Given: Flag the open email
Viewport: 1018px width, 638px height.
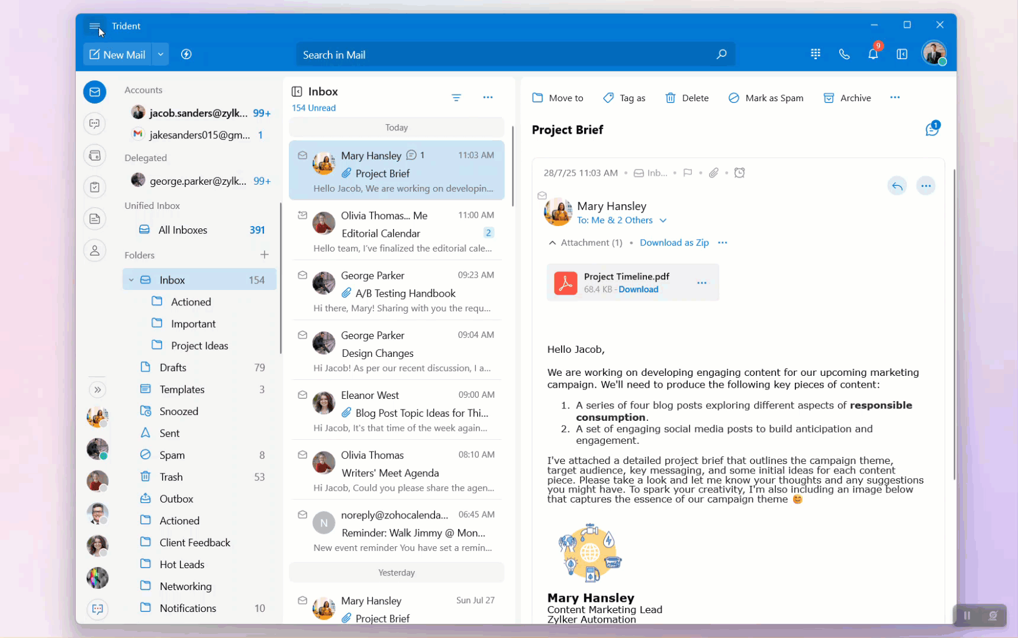Looking at the screenshot, I should pos(687,173).
